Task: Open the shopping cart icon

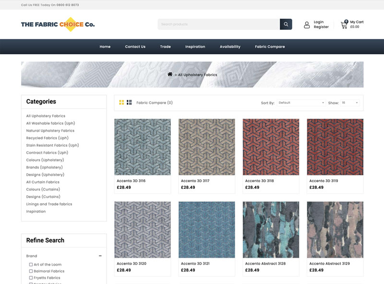Action: (344, 25)
